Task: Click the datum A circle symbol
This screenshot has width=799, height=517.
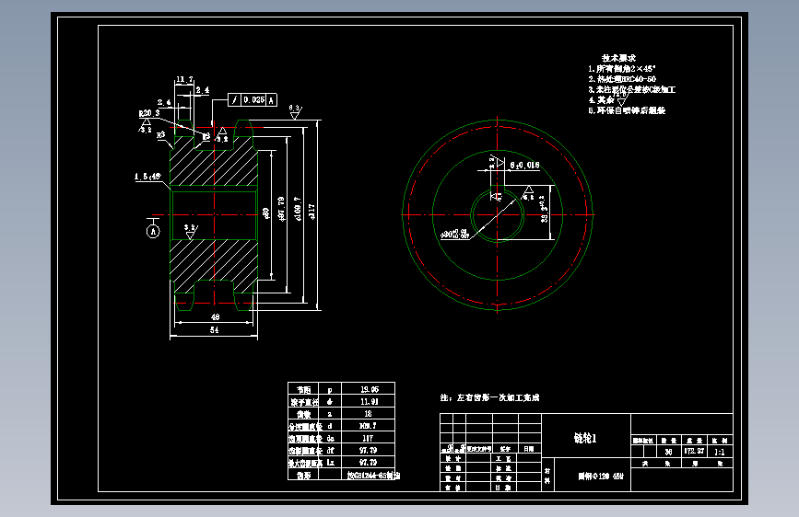Action: (x=153, y=232)
